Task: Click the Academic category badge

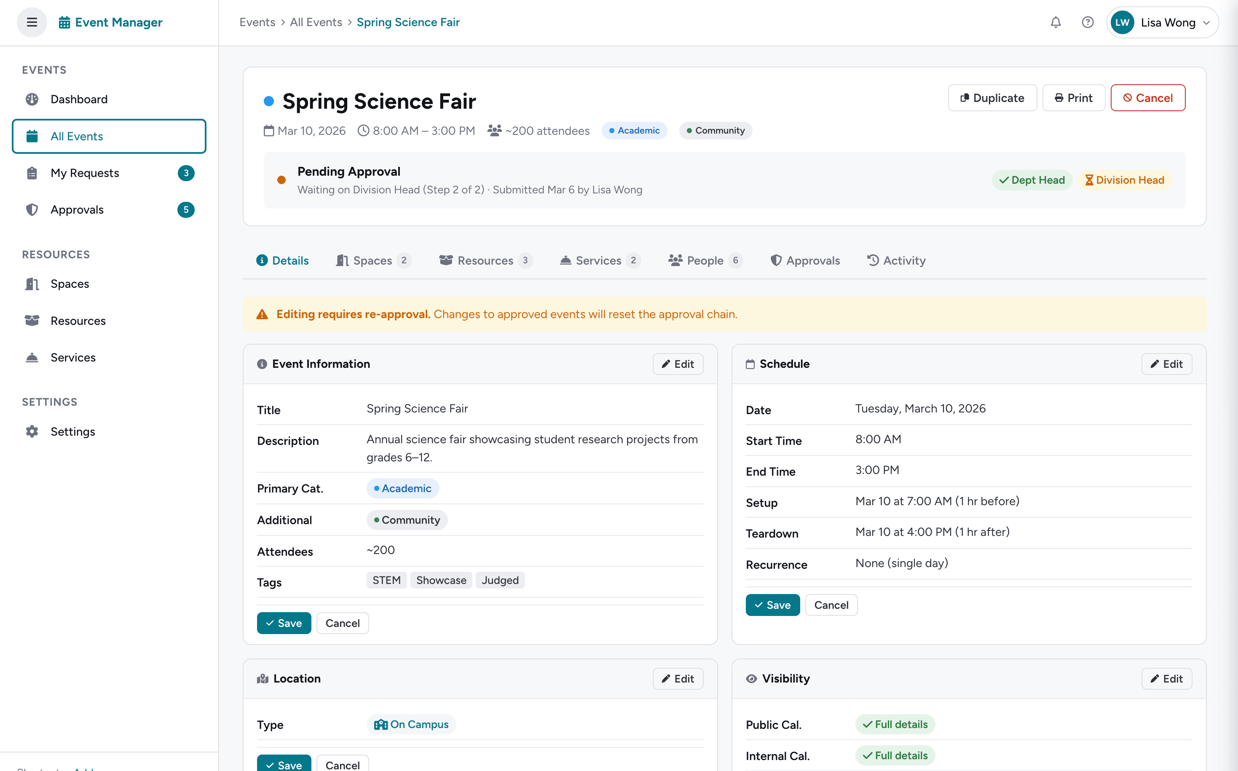Action: pos(634,131)
